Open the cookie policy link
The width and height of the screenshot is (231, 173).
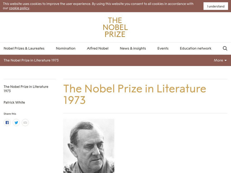[19, 8]
